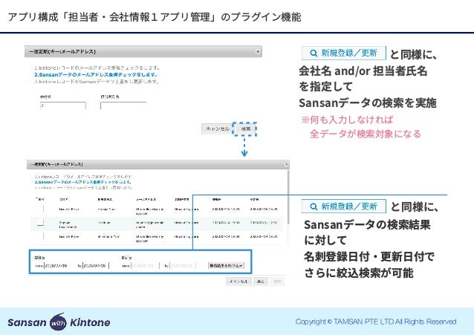Click the 会社名 input field in upper dialog
The height and width of the screenshot is (335, 474).
click(63, 105)
